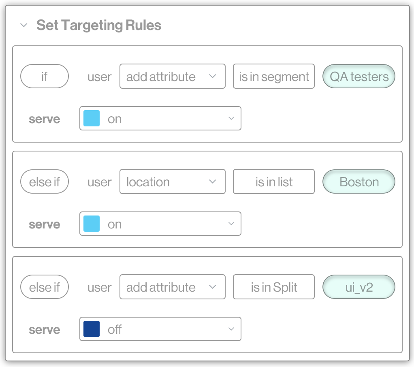Image resolution: width=414 pixels, height=367 pixels.
Task: Collapse the Set Targeting Rules section chevron
Action: tap(24, 25)
